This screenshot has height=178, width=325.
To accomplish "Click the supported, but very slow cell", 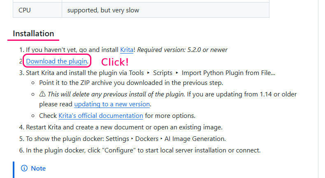I will tap(165, 10).
